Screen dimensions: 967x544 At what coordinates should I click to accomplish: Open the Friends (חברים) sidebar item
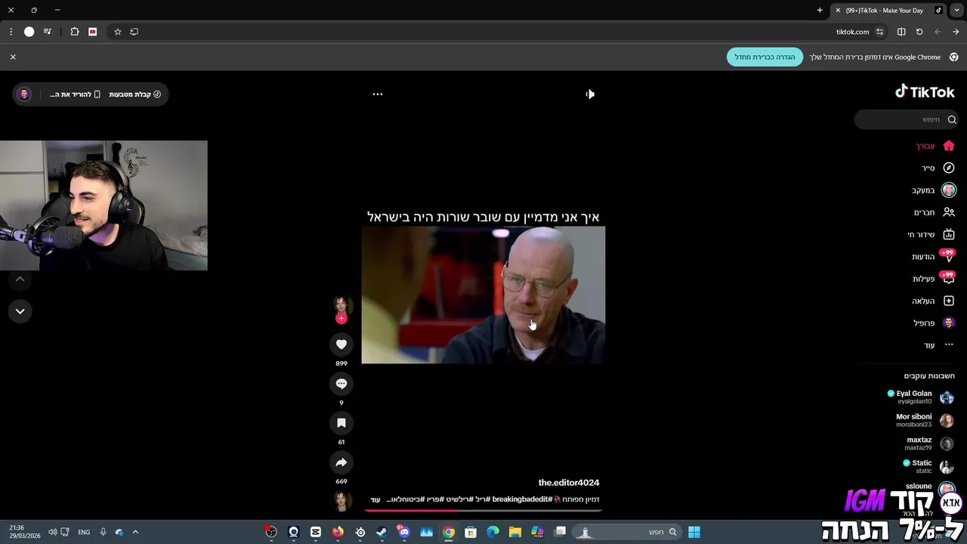pyautogui.click(x=935, y=212)
